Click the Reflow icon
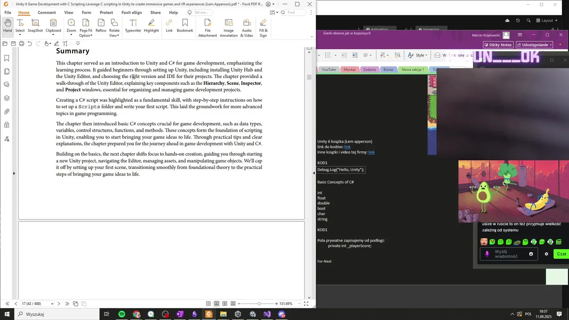Viewport: 569px width, 320px height. point(101,26)
